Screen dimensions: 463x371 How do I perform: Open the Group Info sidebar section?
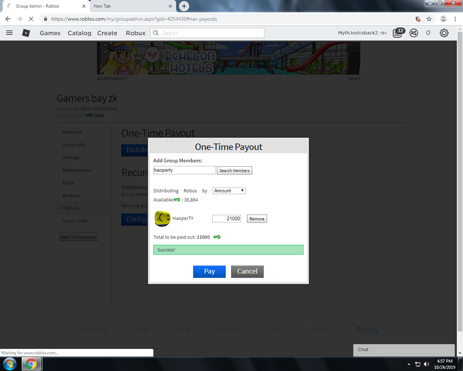pos(73,144)
